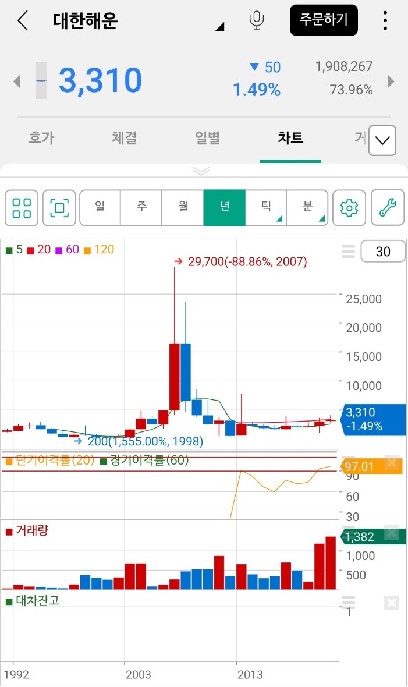This screenshot has width=408, height=687.
Task: Close the 거래량 volume panel
Action: click(x=391, y=532)
